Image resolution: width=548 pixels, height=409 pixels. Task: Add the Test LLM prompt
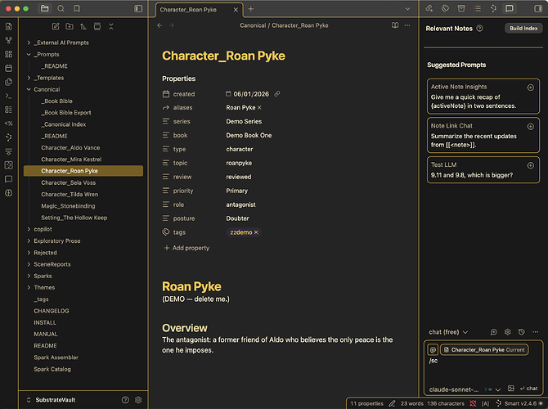coord(531,165)
